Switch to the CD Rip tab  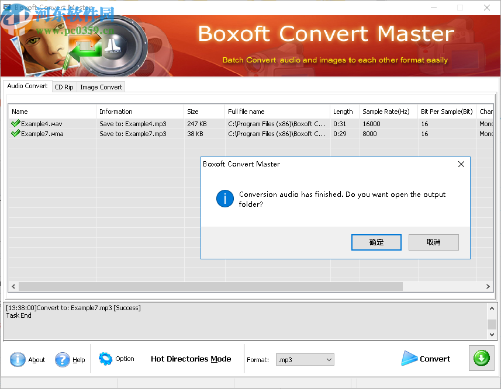click(64, 86)
